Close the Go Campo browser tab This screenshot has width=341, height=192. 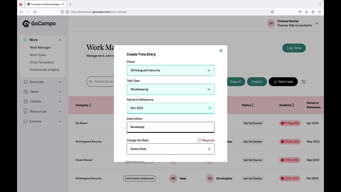coord(63,4)
